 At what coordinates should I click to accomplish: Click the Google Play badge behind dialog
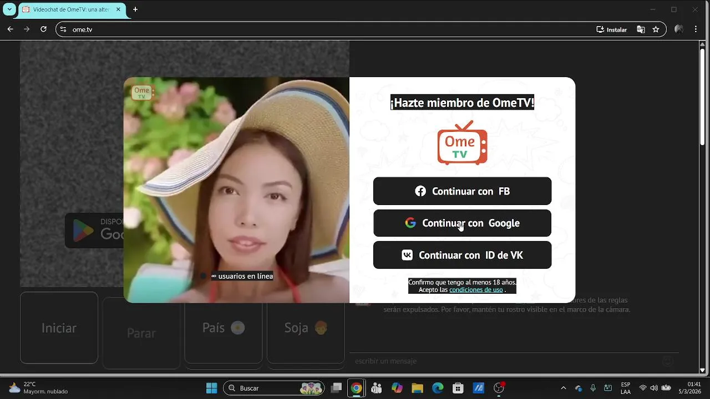(x=94, y=230)
